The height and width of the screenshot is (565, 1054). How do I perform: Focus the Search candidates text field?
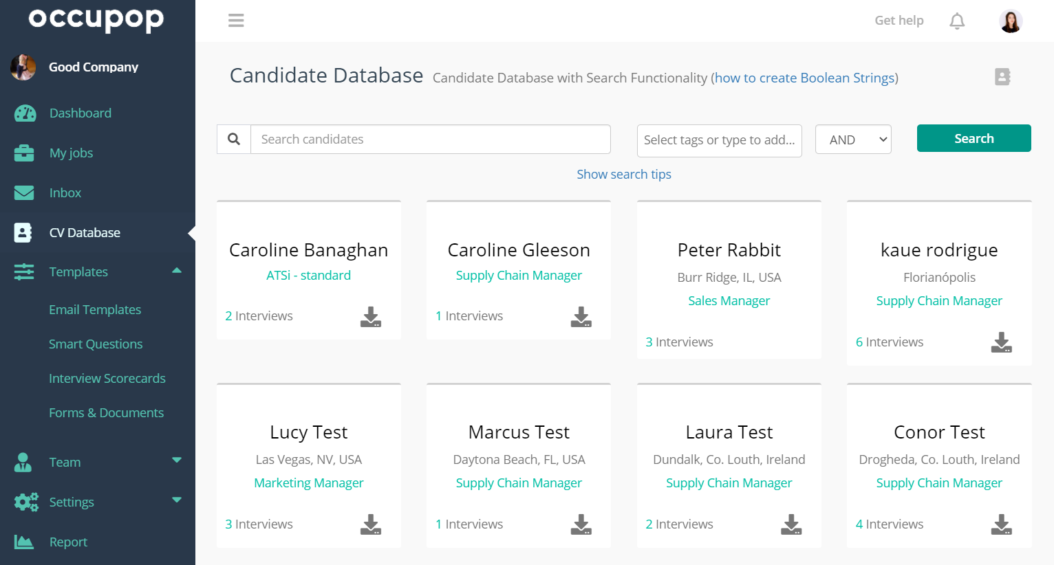pyautogui.click(x=431, y=140)
